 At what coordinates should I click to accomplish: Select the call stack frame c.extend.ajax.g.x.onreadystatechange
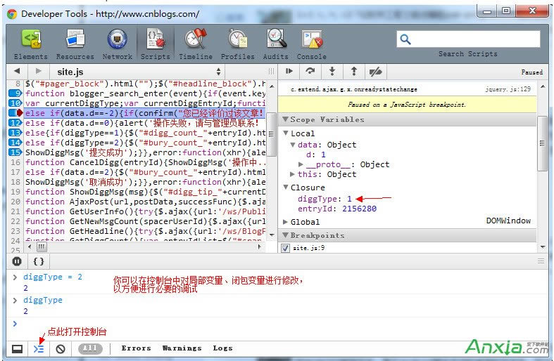tap(353, 89)
